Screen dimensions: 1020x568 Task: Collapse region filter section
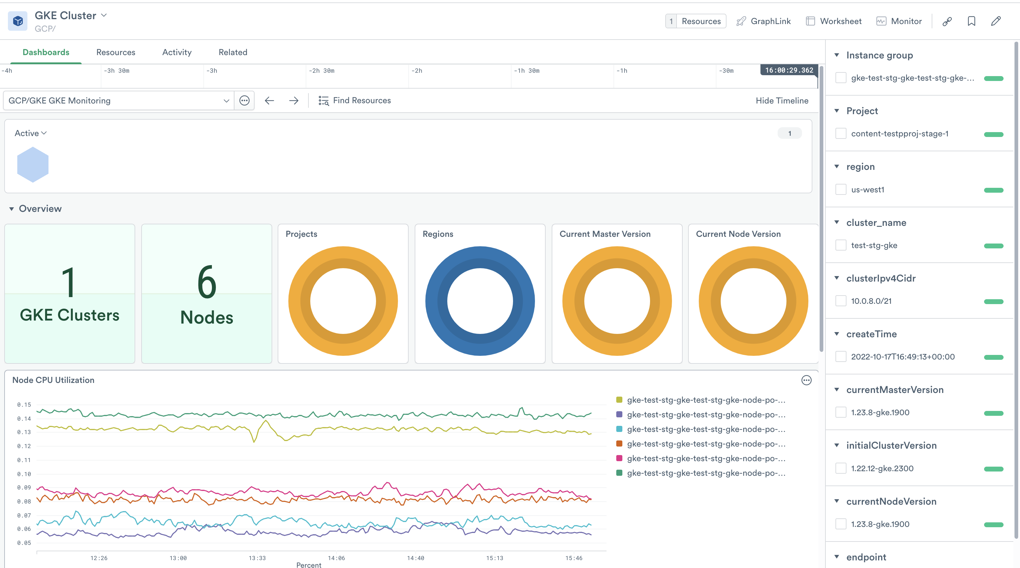[837, 167]
